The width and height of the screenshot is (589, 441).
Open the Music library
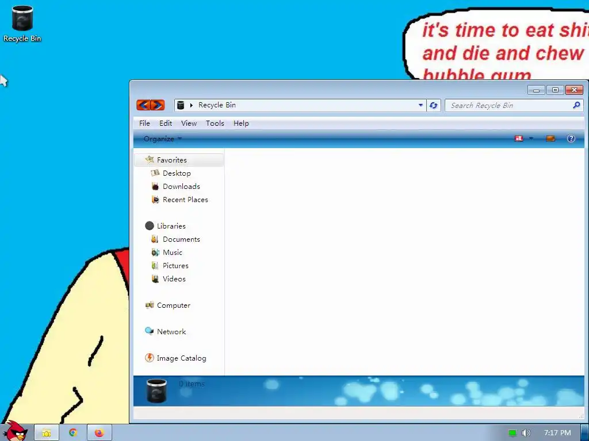pyautogui.click(x=172, y=253)
